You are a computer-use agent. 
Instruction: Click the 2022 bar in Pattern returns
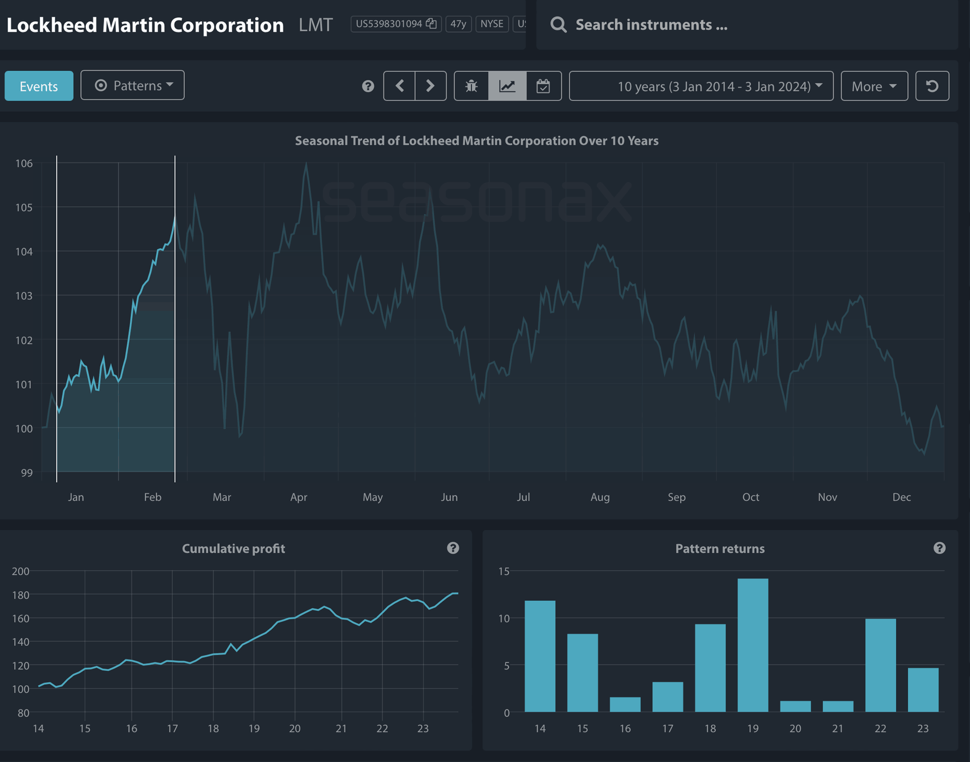coord(881,665)
